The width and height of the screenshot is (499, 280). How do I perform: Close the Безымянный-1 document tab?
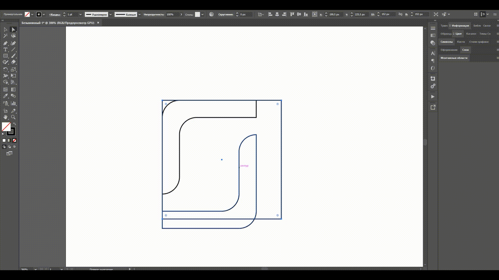98,23
